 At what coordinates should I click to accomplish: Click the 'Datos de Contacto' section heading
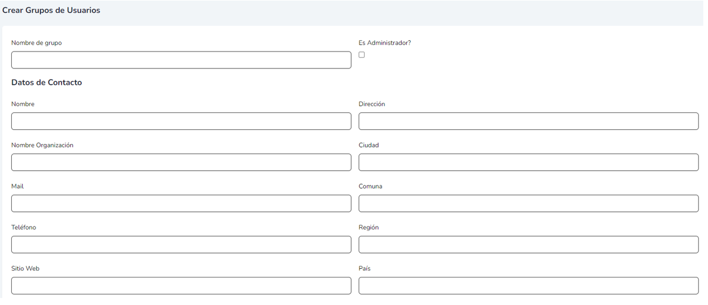tap(47, 83)
